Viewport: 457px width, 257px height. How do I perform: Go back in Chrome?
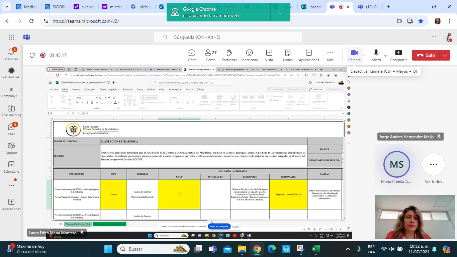[7, 21]
